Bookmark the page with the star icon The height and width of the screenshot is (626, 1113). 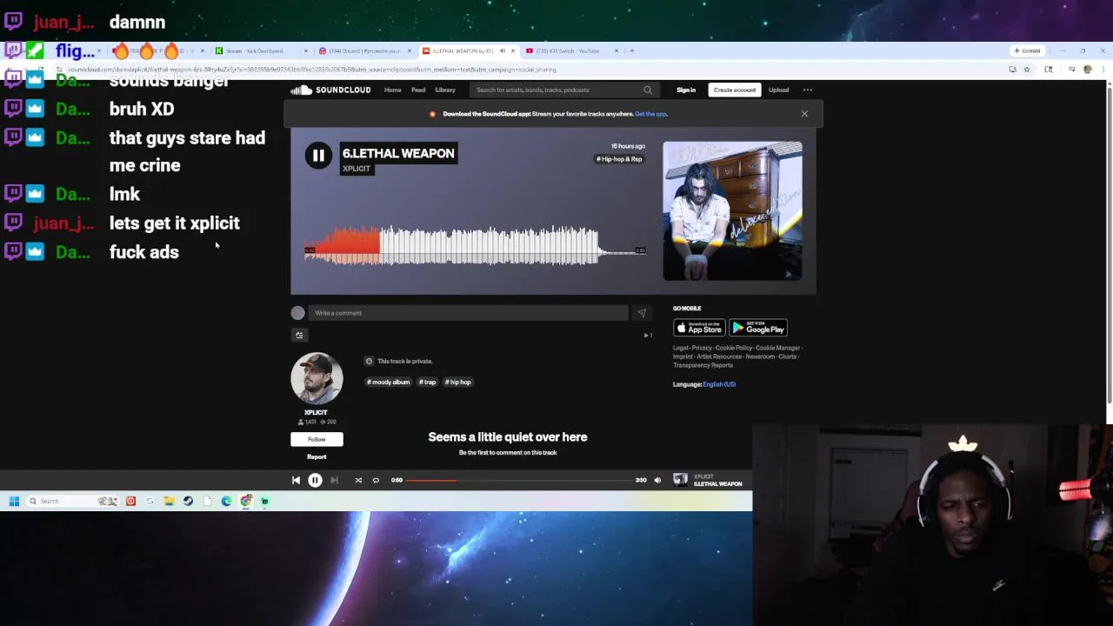1026,70
